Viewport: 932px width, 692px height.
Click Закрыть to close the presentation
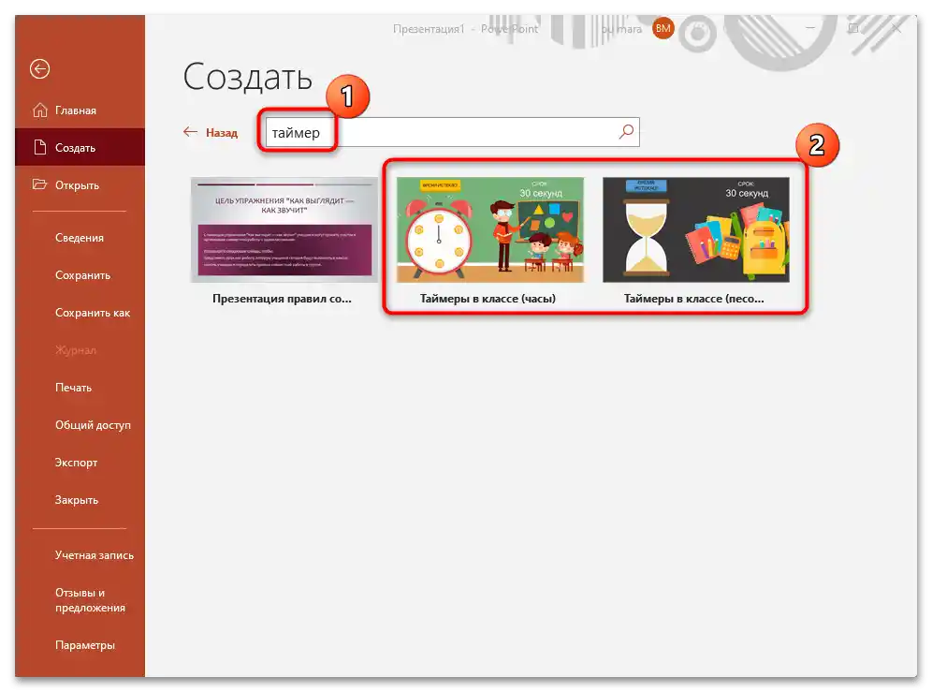coord(75,499)
